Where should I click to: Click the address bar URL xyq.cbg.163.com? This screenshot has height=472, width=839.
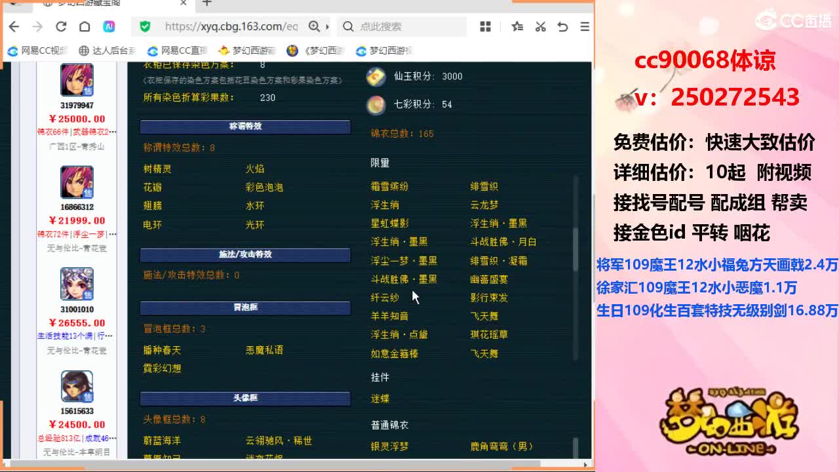[x=231, y=26]
